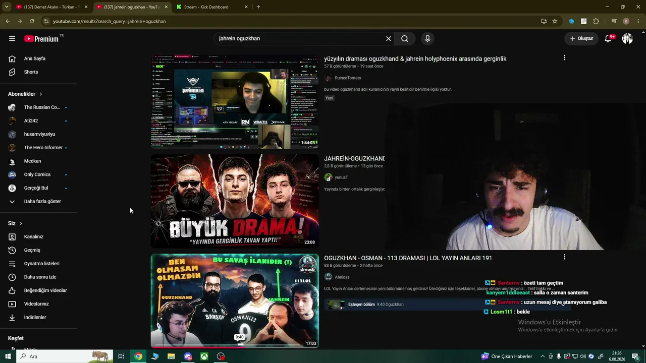Open the yüzyılın draması video thumbnail

[235, 102]
